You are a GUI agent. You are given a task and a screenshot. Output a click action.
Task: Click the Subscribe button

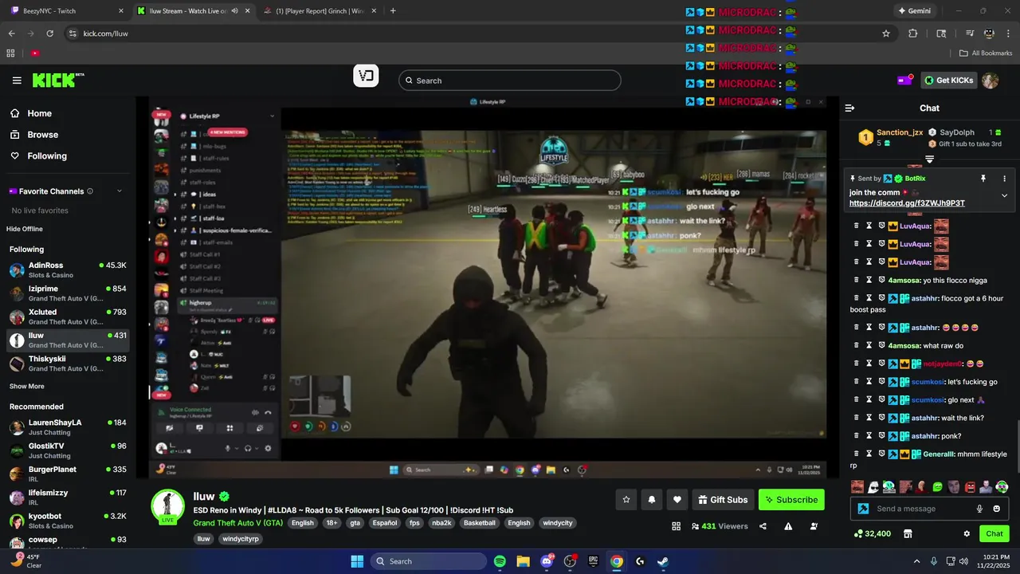(791, 500)
